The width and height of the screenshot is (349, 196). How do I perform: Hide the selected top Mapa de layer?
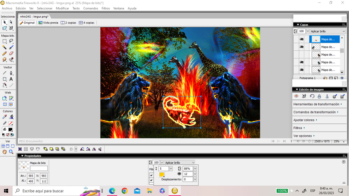point(301,39)
